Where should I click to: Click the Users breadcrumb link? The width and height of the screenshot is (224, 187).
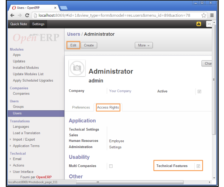point(74,34)
